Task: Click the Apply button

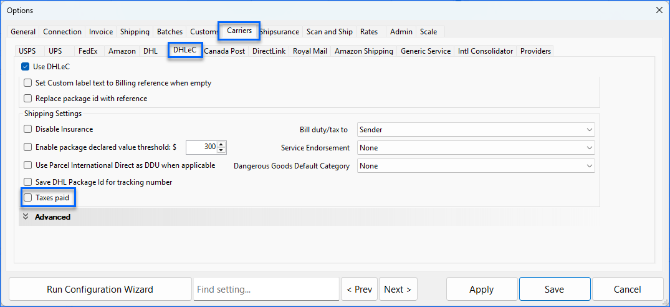Action: pos(481,290)
